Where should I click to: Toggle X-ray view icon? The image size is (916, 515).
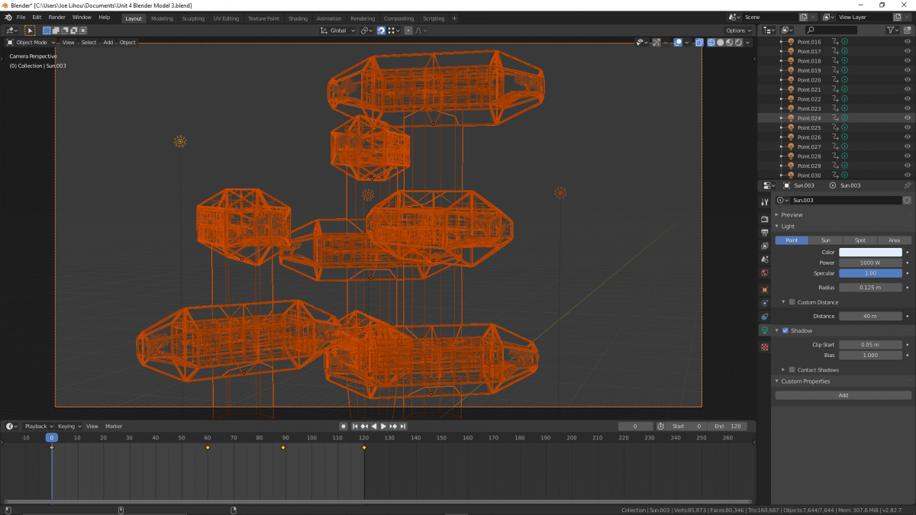[698, 43]
